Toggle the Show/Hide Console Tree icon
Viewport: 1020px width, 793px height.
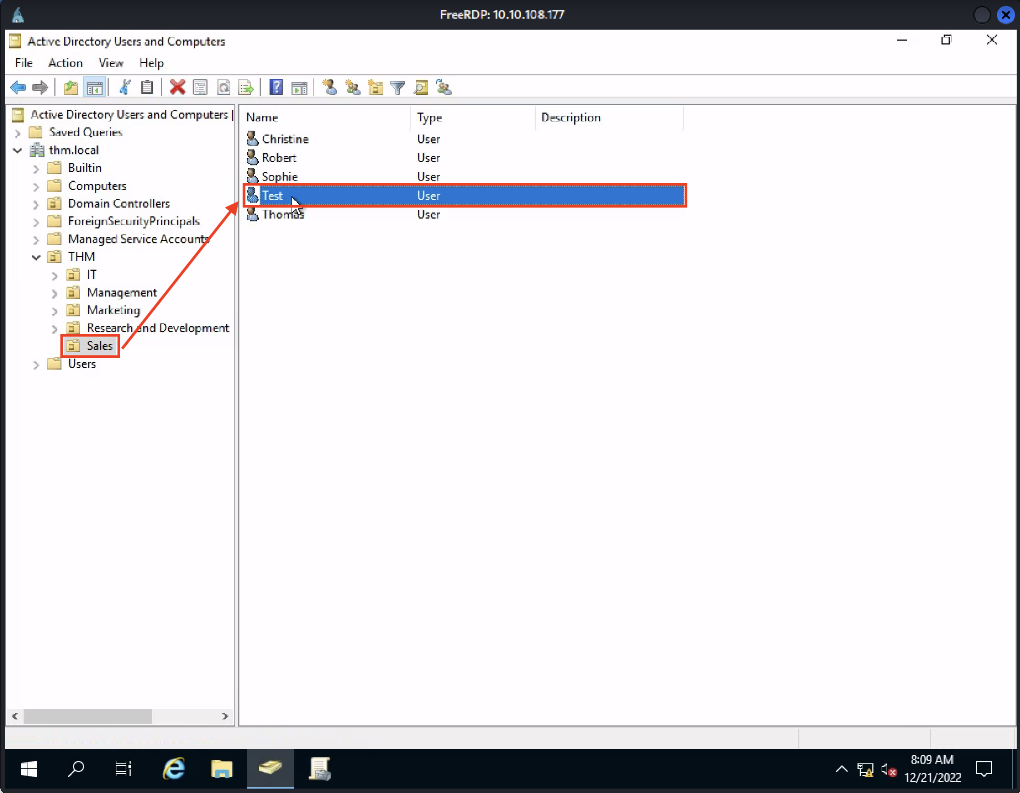94,87
